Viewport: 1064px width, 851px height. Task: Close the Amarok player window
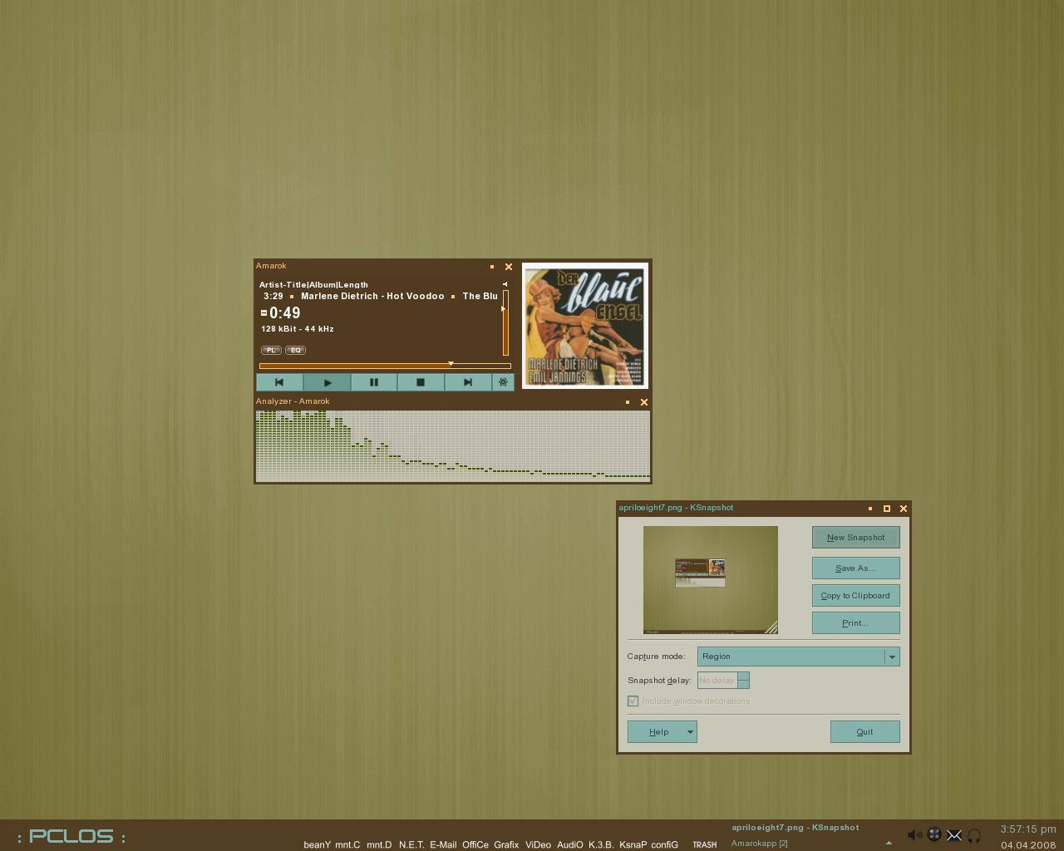tap(509, 267)
